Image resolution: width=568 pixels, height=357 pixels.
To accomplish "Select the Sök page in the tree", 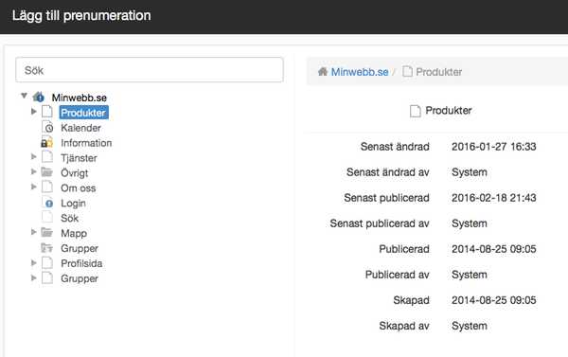I will (x=69, y=218).
